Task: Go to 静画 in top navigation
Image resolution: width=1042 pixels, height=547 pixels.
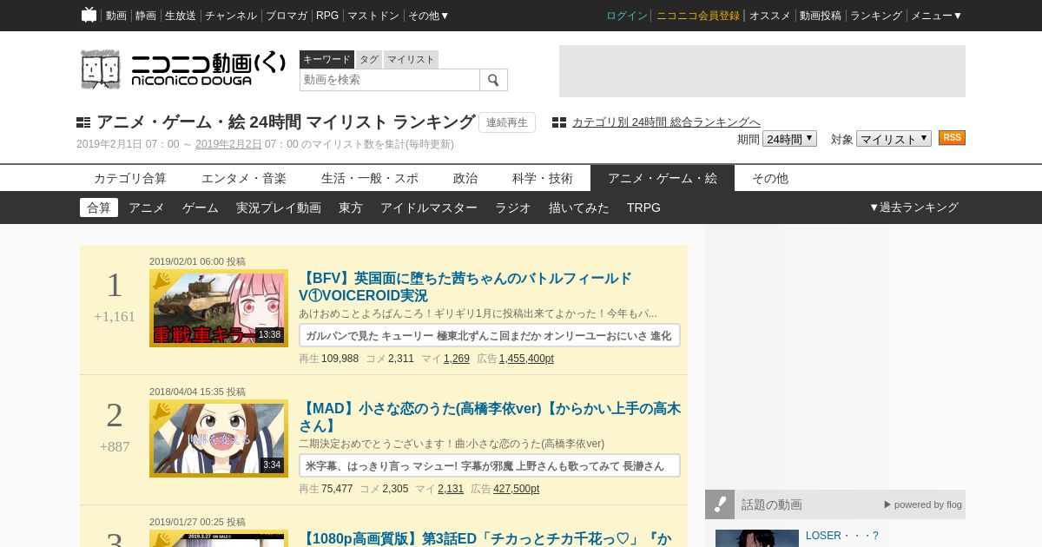Action: tap(146, 16)
